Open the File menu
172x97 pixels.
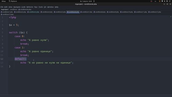click(x=2, y=7)
